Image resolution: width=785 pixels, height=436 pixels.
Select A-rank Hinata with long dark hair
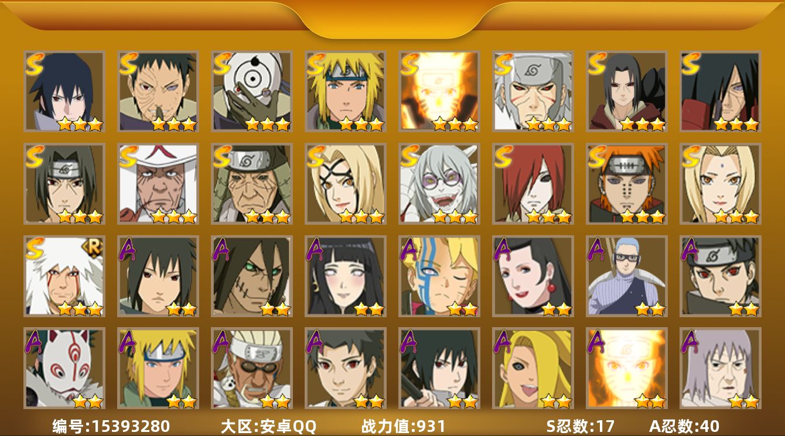(x=346, y=276)
